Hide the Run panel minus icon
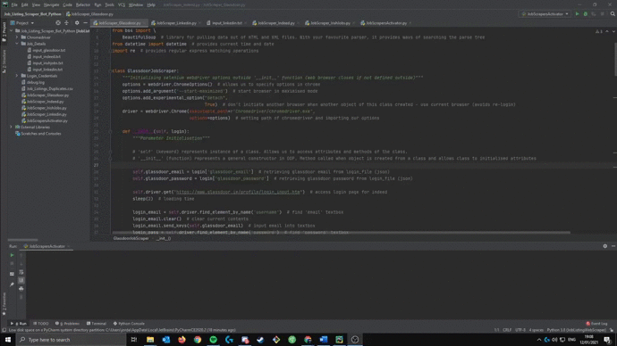This screenshot has height=346, width=617. [613, 246]
